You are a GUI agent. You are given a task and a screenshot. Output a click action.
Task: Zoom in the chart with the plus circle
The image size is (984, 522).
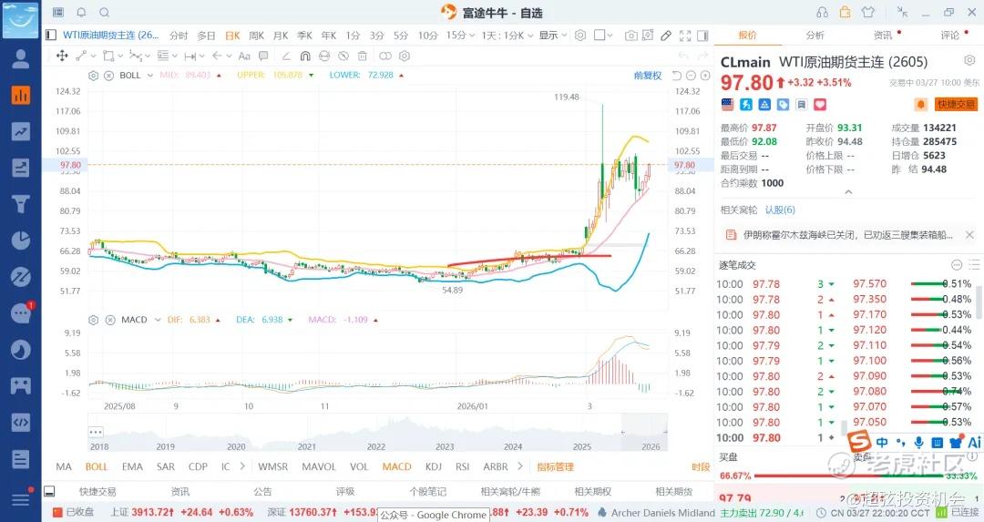coord(705,76)
